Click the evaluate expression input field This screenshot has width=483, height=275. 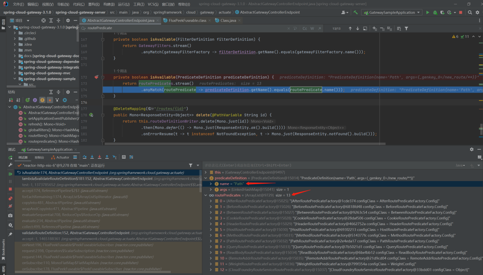click(328, 165)
